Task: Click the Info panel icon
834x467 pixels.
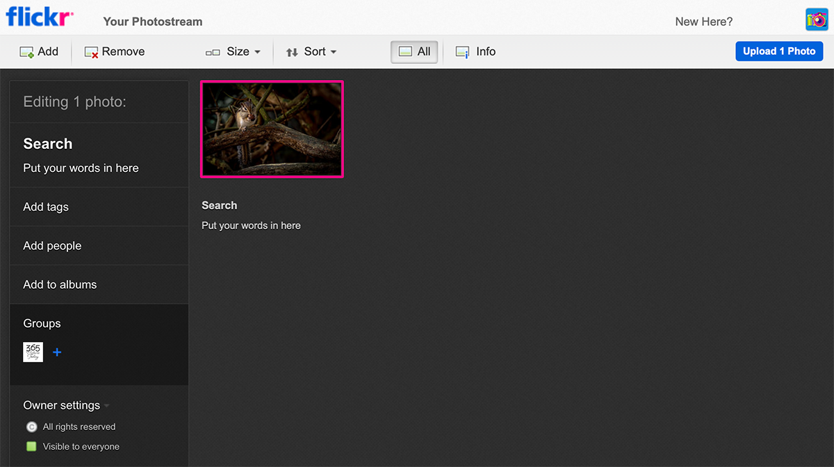Action: pyautogui.click(x=461, y=51)
